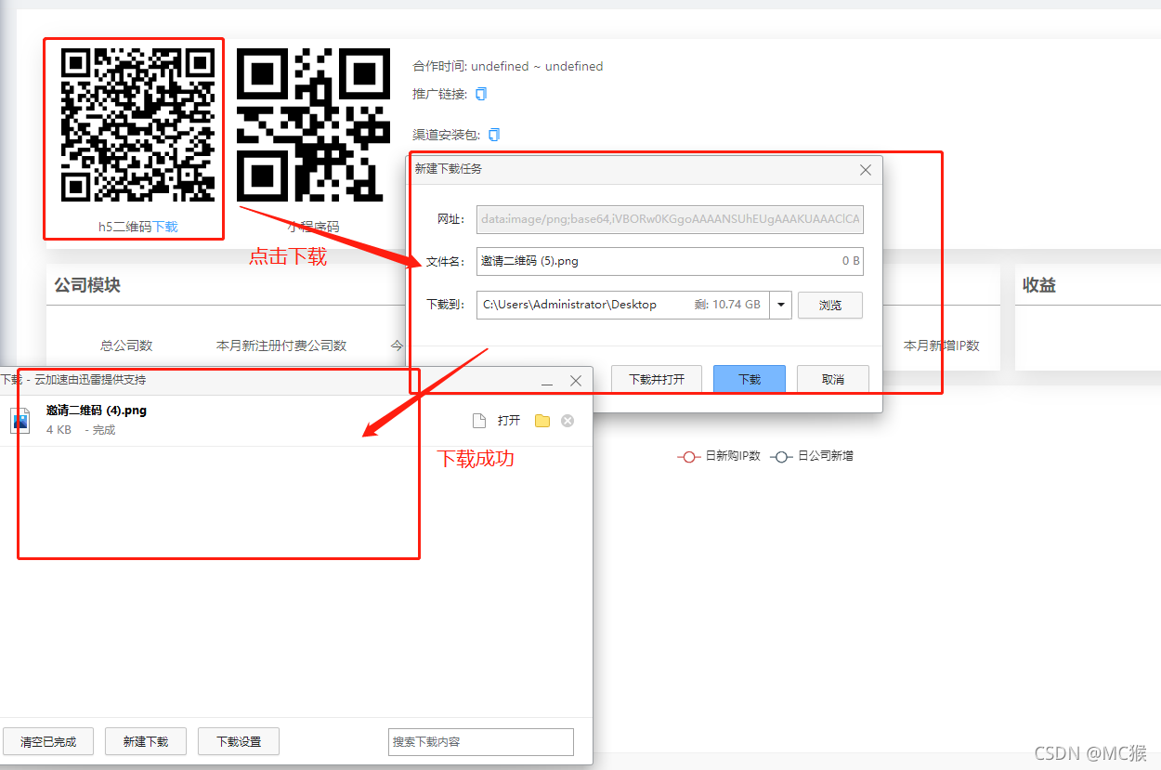Click the 本月新注册付费公司数 label
This screenshot has width=1161, height=770.
point(281,346)
